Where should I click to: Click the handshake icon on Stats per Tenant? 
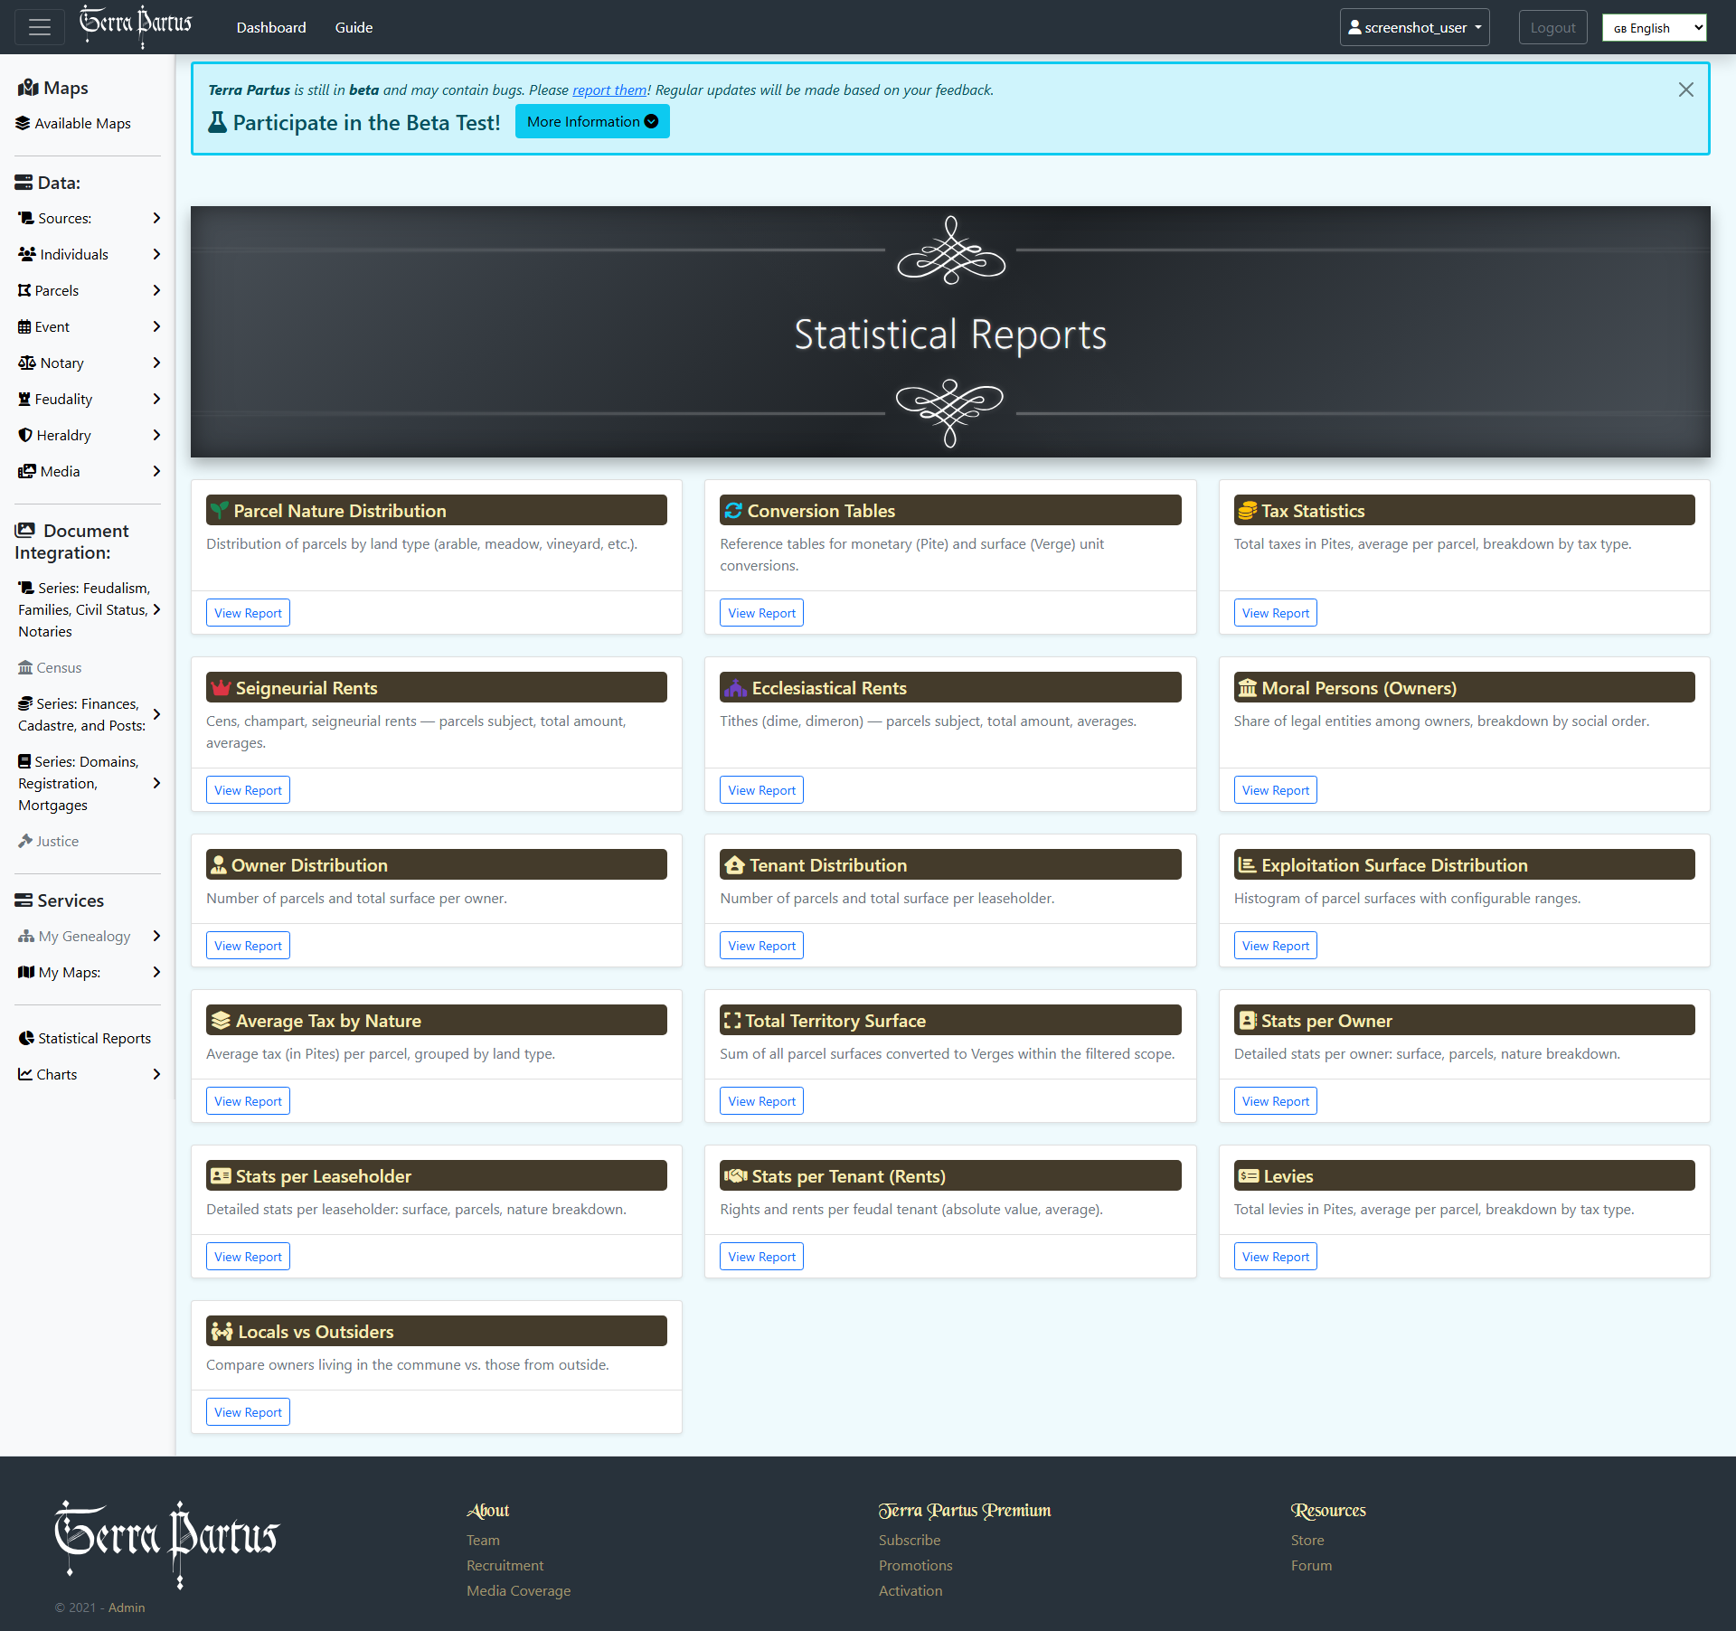735,1176
